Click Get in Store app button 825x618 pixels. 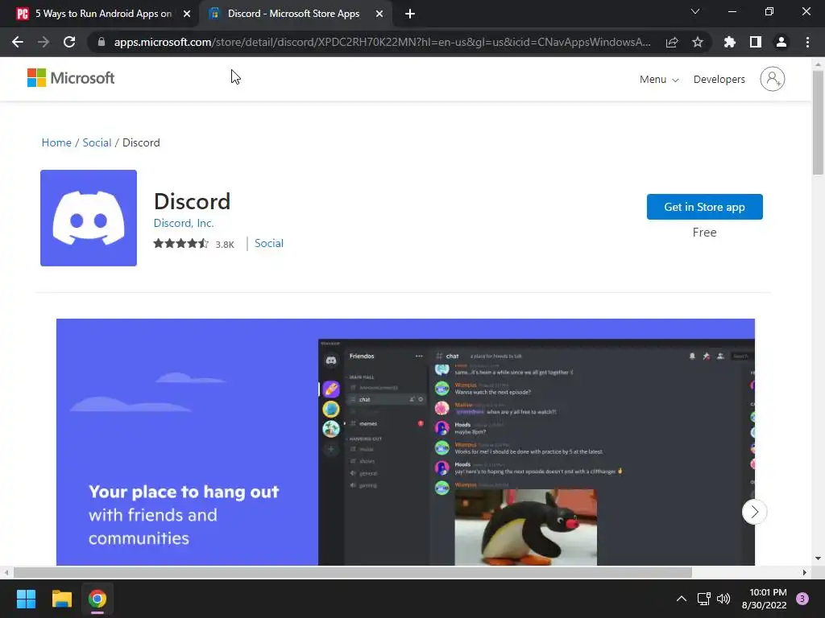(704, 207)
